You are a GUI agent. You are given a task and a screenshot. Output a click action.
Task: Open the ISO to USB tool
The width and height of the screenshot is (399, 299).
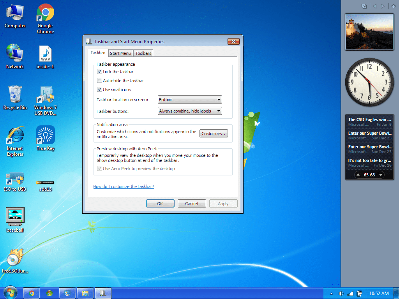(15, 177)
